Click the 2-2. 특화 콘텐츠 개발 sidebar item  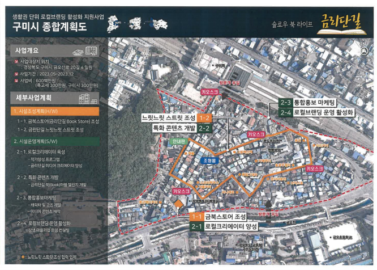pos(37,178)
